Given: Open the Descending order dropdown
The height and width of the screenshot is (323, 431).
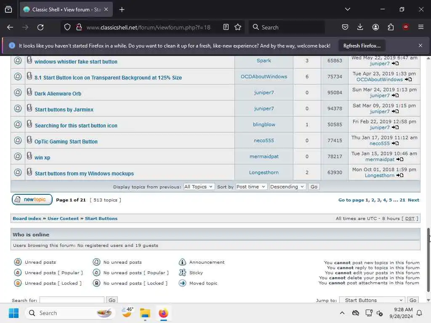Looking at the screenshot, I should [287, 187].
